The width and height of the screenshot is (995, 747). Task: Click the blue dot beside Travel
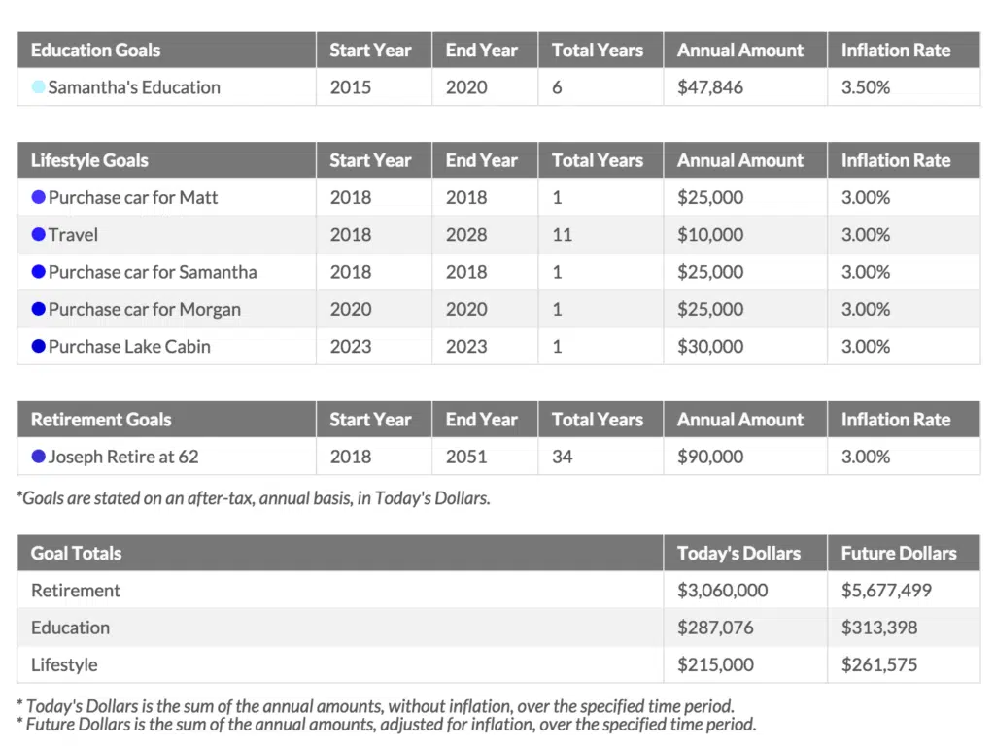(39, 234)
